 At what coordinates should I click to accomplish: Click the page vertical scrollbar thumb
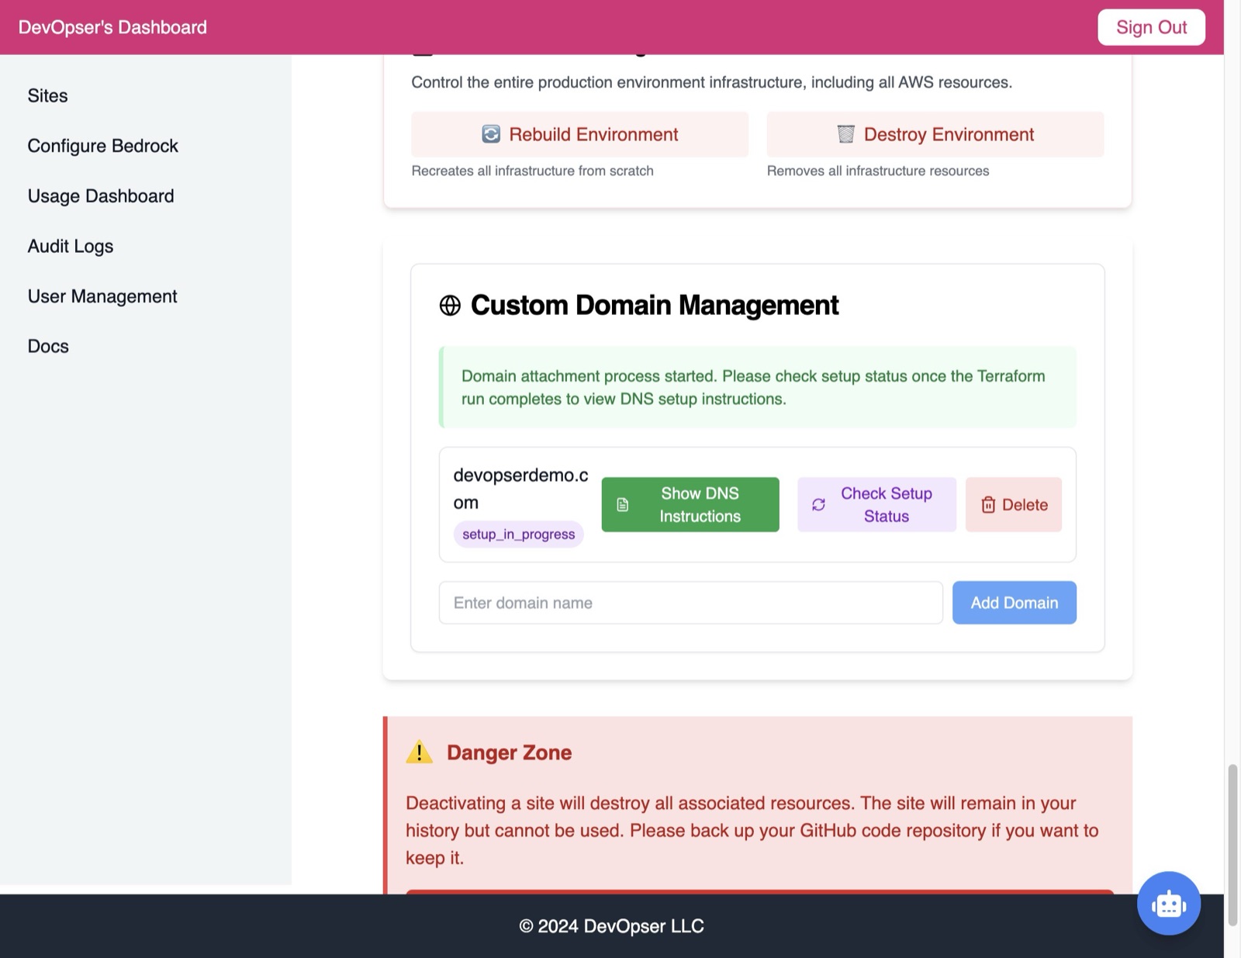(x=1232, y=845)
